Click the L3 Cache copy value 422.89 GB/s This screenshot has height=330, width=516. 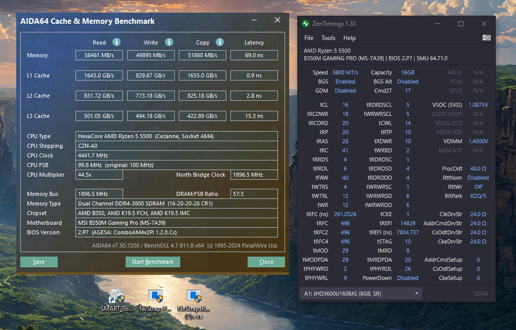point(203,116)
